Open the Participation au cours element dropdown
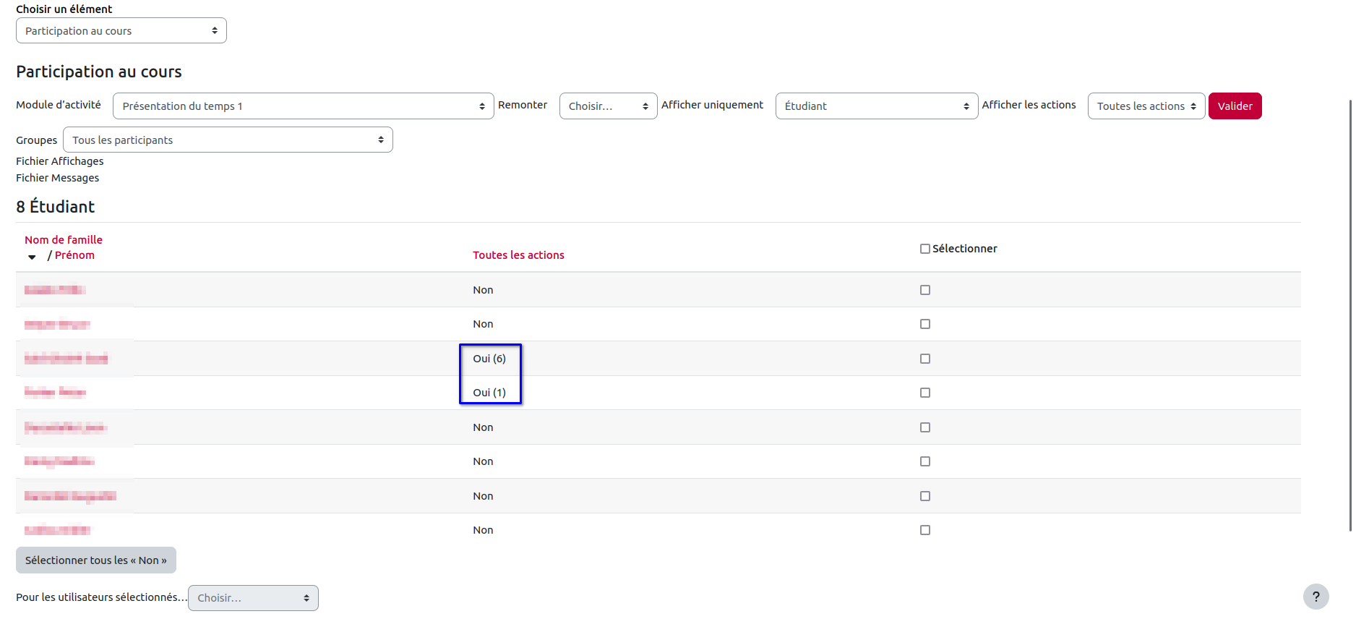Screen dimensions: 1356x619 [x=121, y=31]
